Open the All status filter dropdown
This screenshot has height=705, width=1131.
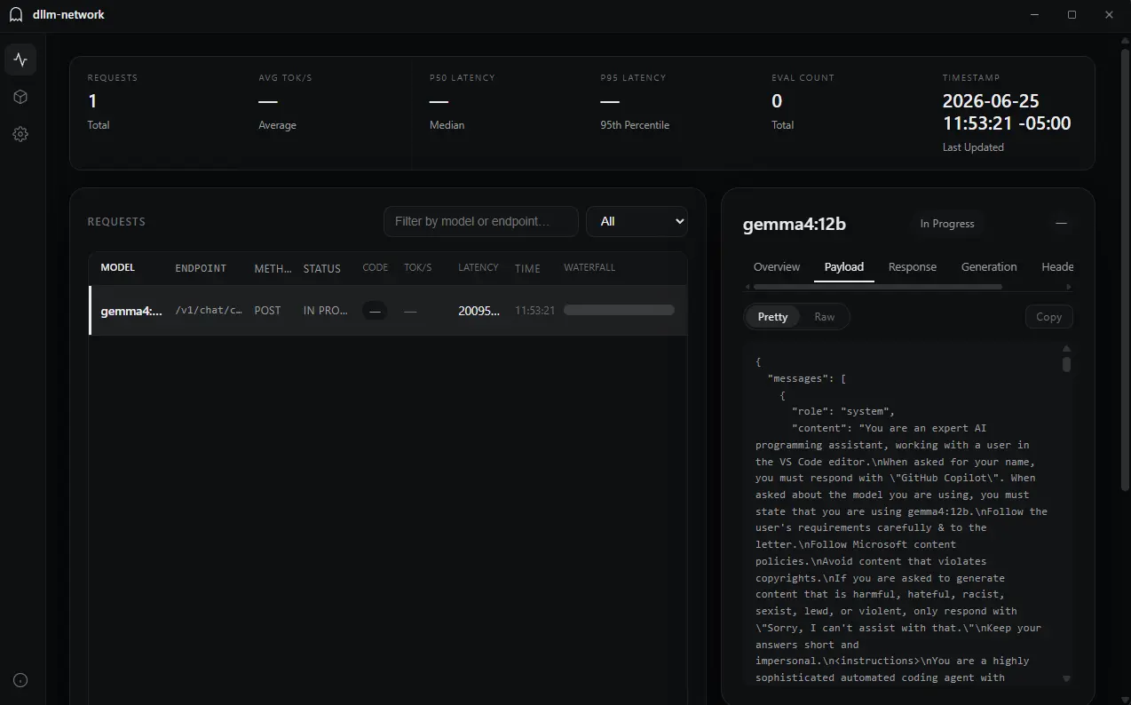click(637, 221)
